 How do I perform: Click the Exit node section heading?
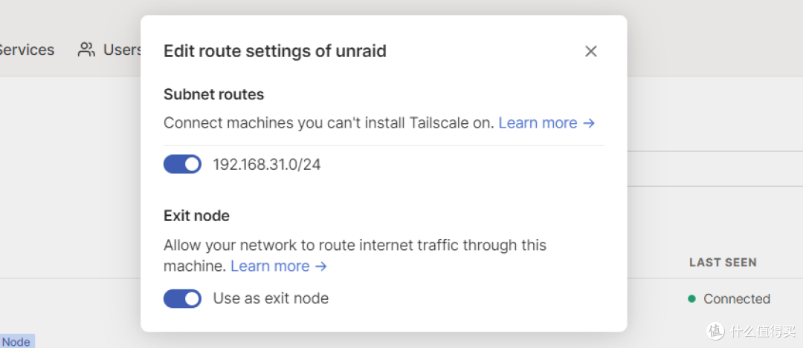tap(196, 216)
